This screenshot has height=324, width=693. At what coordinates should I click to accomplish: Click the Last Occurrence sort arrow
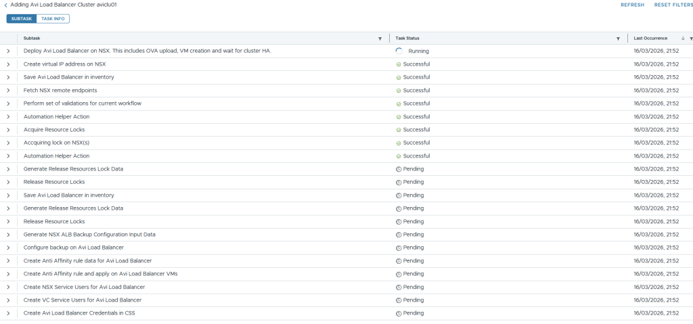coord(682,39)
